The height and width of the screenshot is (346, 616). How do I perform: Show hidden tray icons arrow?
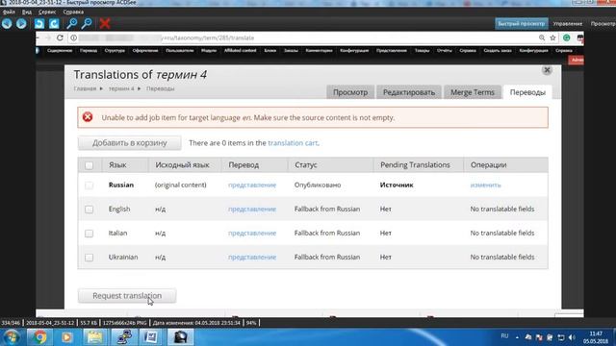517,337
